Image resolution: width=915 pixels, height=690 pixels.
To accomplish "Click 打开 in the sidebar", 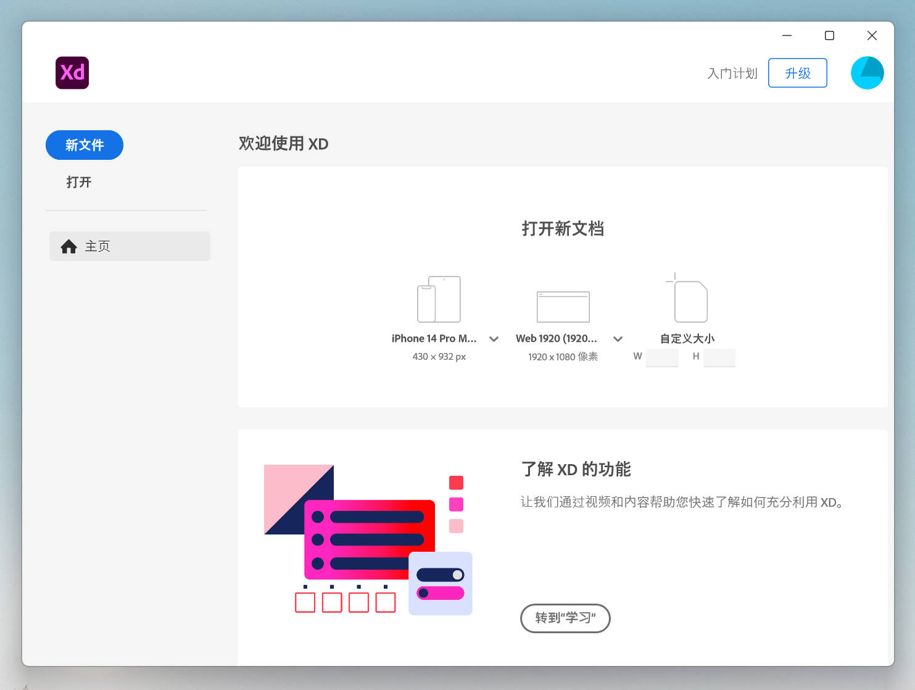I will pyautogui.click(x=78, y=182).
